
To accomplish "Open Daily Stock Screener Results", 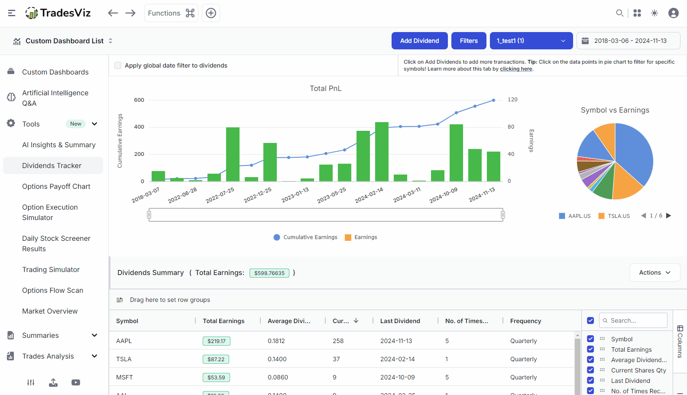I will (x=56, y=243).
